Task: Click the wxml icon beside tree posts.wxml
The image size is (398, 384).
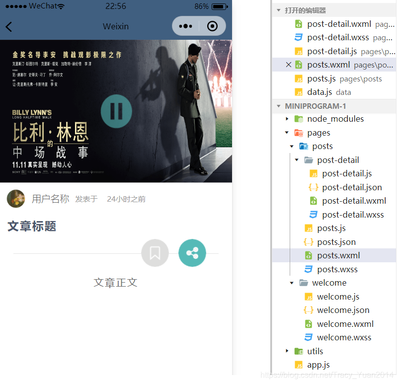Action: tap(309, 255)
